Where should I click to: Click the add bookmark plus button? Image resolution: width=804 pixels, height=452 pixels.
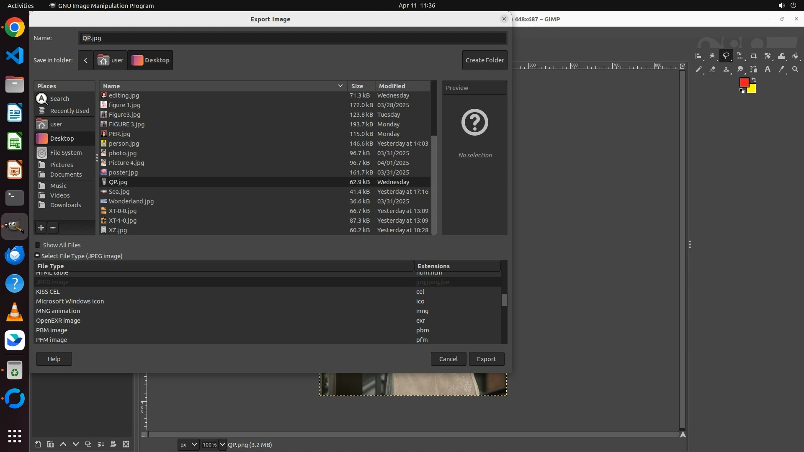tap(41, 228)
